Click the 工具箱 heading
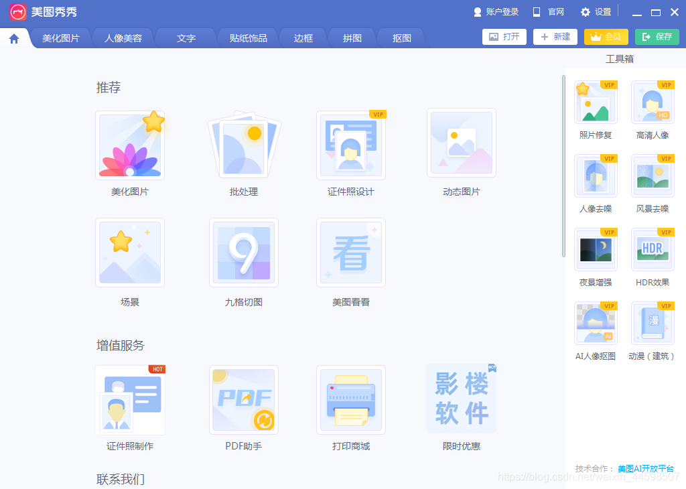The width and height of the screenshot is (686, 489). (x=620, y=59)
